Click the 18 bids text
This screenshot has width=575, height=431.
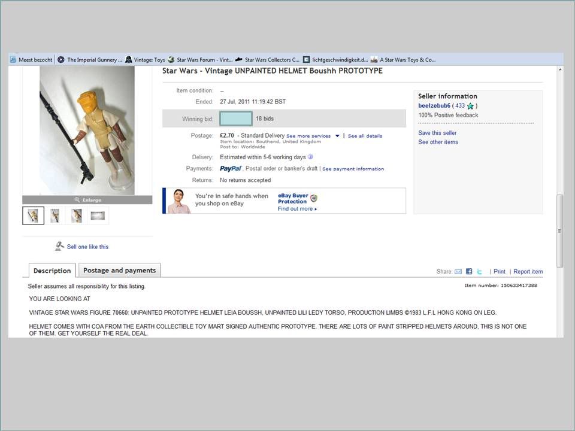(x=265, y=119)
